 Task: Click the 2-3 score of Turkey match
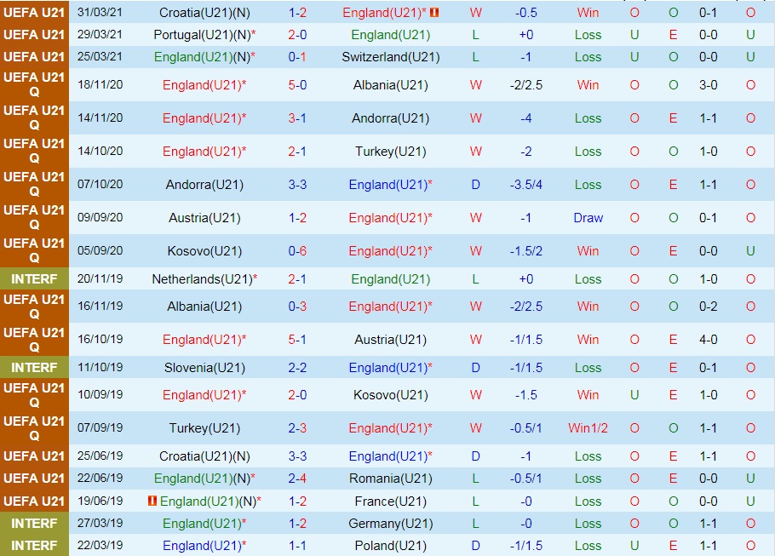(297, 428)
